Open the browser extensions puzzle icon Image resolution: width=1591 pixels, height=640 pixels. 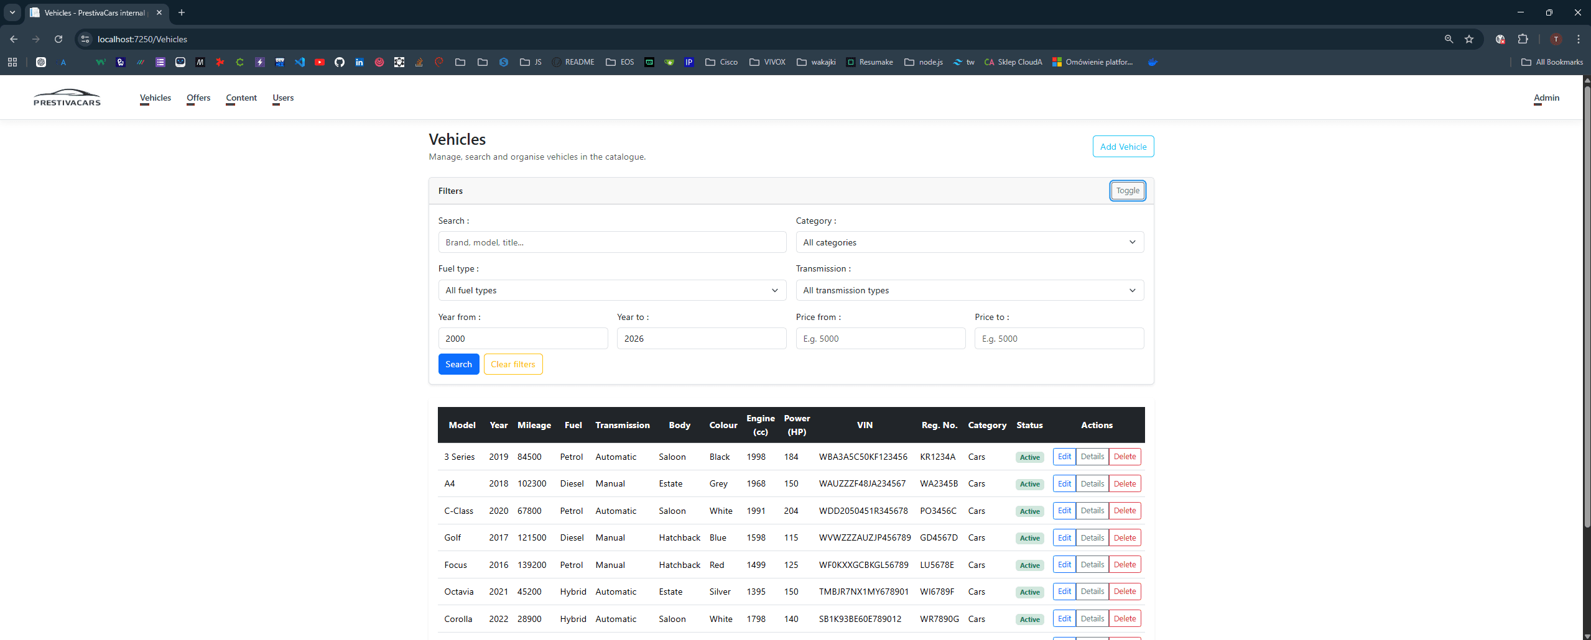pos(1523,39)
